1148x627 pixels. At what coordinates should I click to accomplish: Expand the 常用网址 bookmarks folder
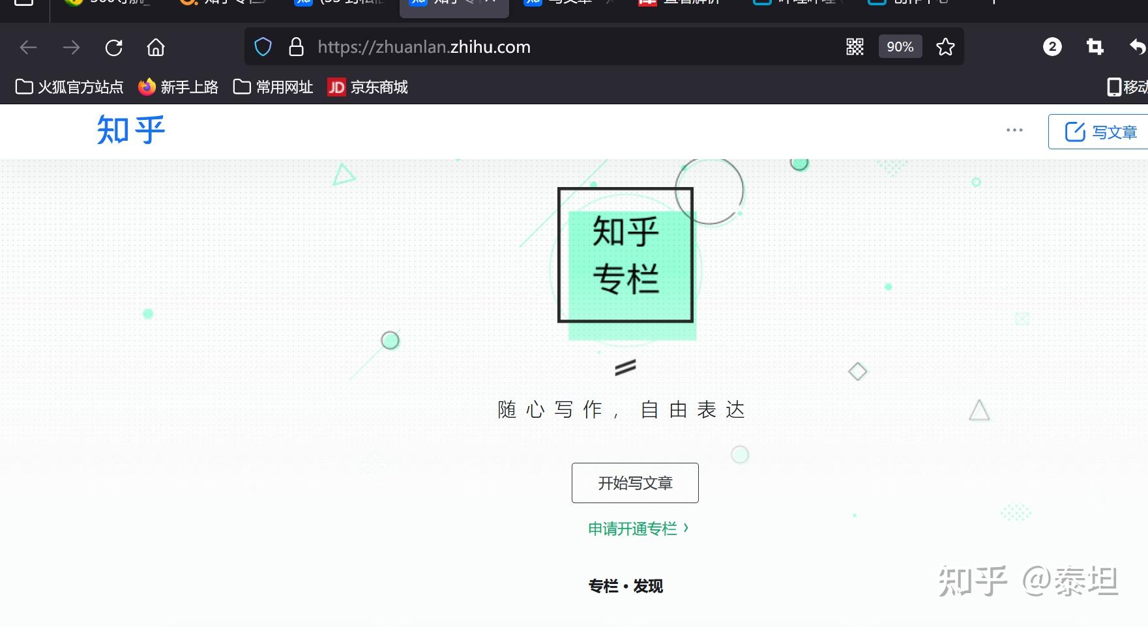coord(273,87)
